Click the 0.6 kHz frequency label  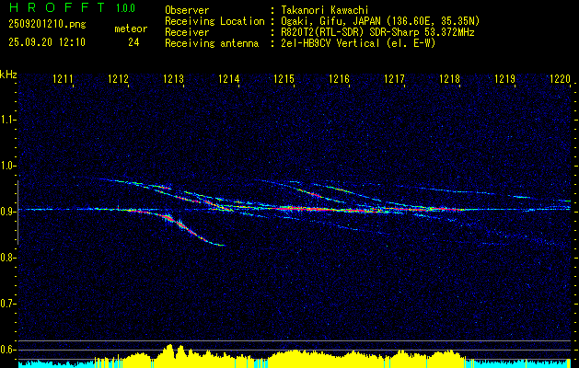pyautogui.click(x=7, y=350)
